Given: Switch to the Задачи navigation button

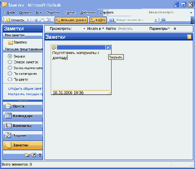Looking at the screenshot, I should (x=23, y=135).
